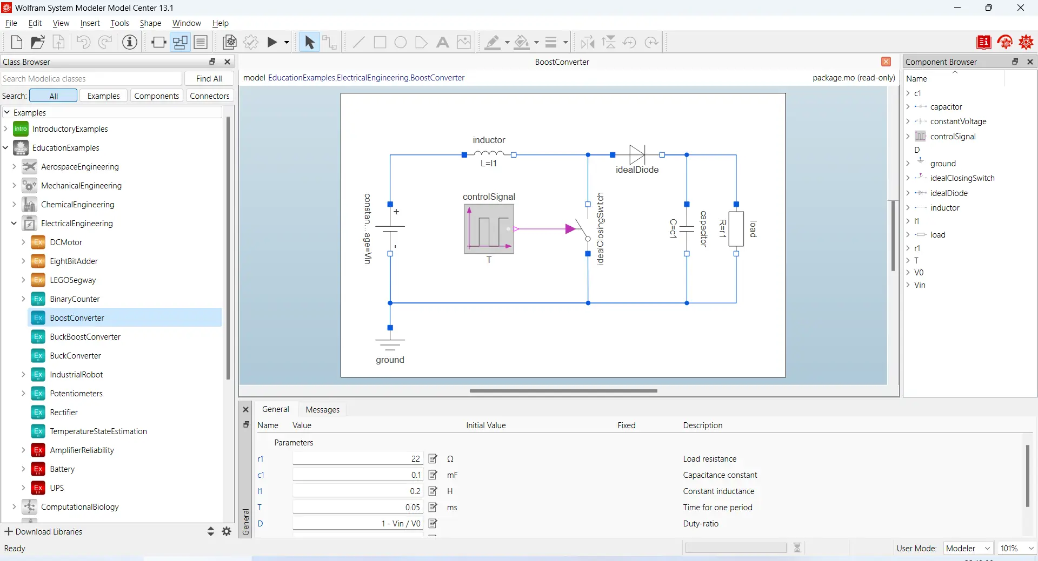Toggle the Connectors search filter
This screenshot has height=561, width=1038.
pyautogui.click(x=209, y=96)
